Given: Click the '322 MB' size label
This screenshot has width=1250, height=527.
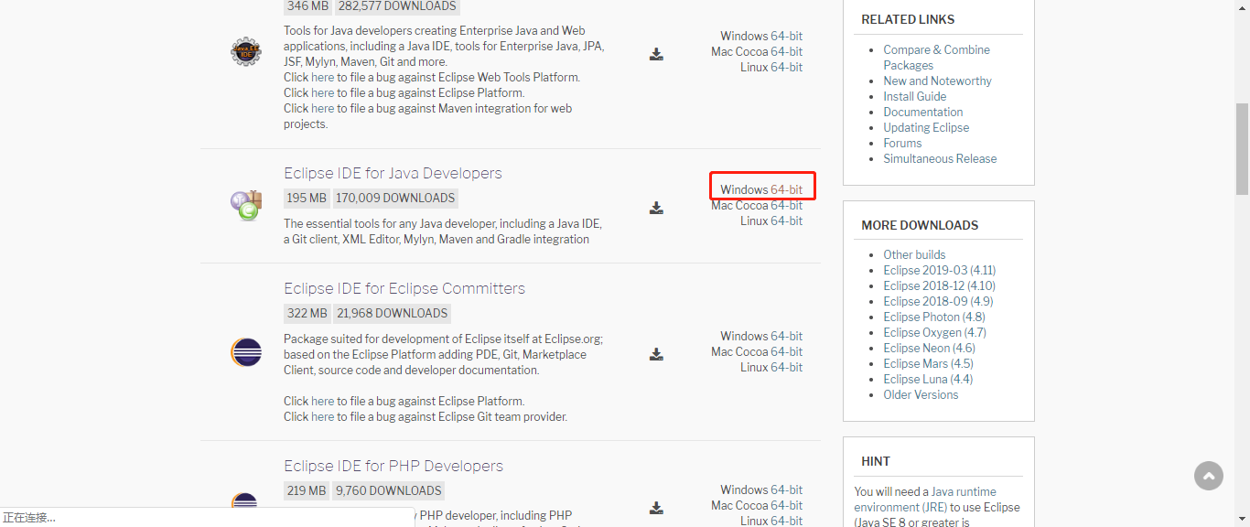Looking at the screenshot, I should pyautogui.click(x=307, y=314).
